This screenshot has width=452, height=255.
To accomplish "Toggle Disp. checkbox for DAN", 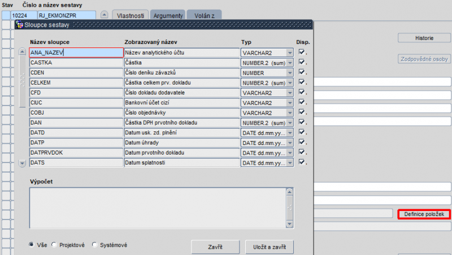I will click(302, 122).
